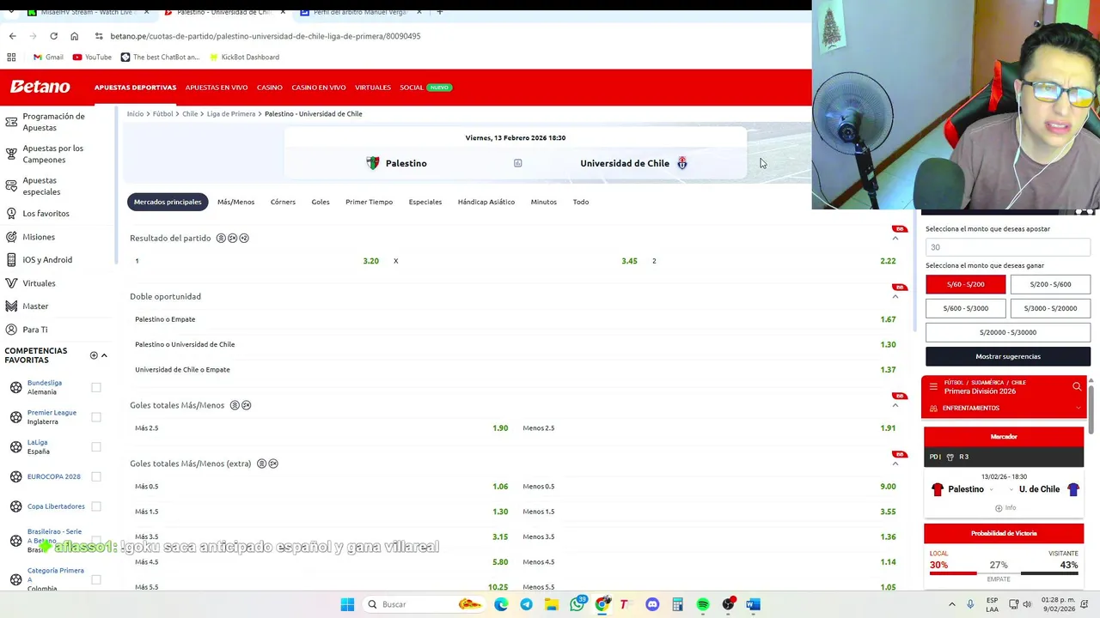Open the CASINO EN VIVO menu item
Image resolution: width=1100 pixels, height=618 pixels.
coord(319,88)
